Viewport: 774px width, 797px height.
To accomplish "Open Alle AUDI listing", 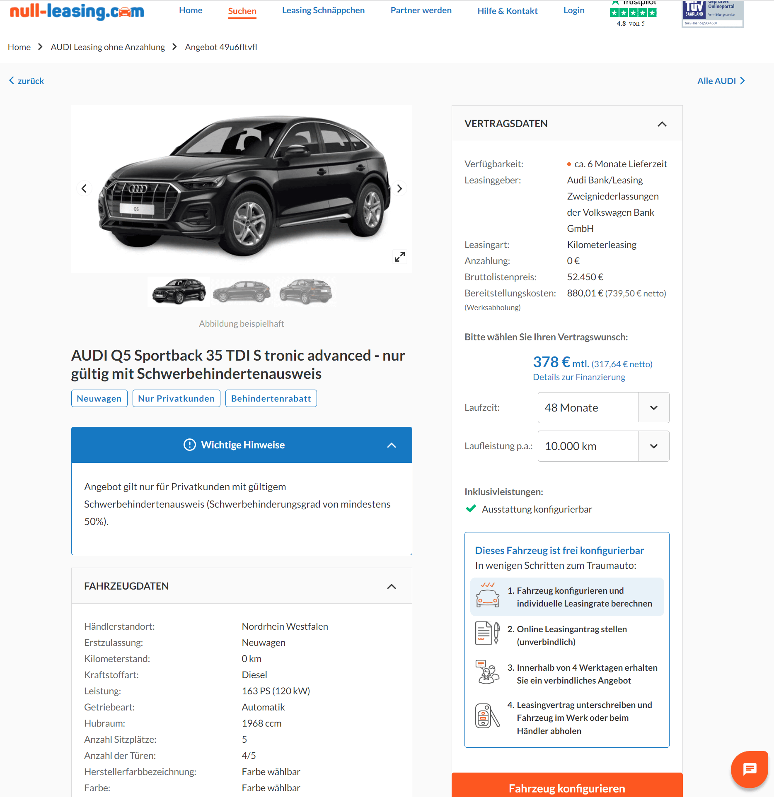I will [721, 81].
